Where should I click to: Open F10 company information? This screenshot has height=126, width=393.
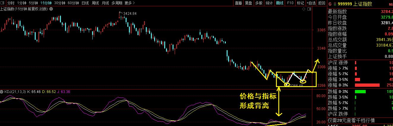point(290,3)
